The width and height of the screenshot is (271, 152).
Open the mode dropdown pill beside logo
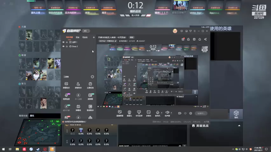tap(86, 31)
